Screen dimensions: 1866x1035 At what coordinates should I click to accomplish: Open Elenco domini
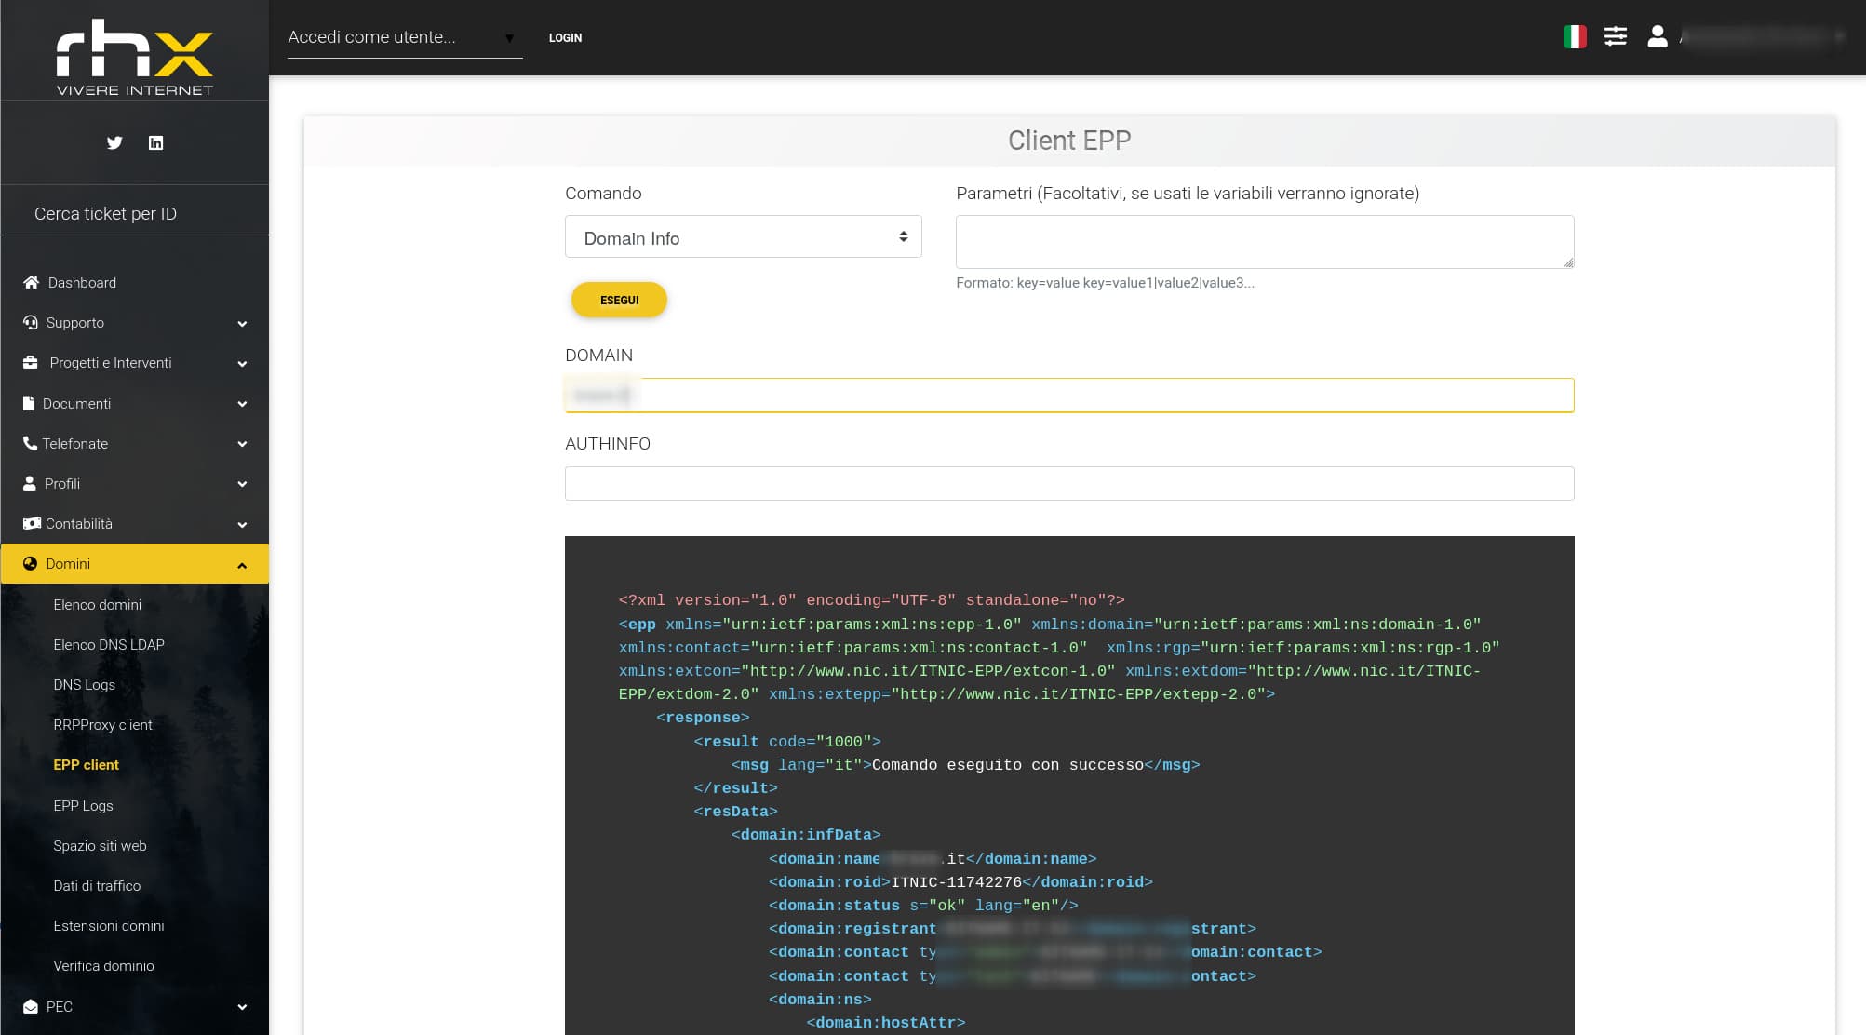(x=97, y=604)
